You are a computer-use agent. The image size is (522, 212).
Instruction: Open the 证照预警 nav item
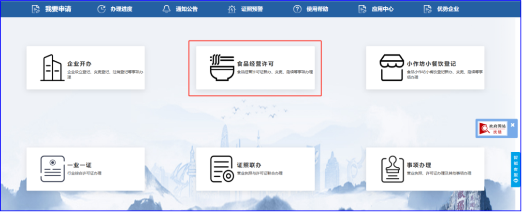[252, 9]
